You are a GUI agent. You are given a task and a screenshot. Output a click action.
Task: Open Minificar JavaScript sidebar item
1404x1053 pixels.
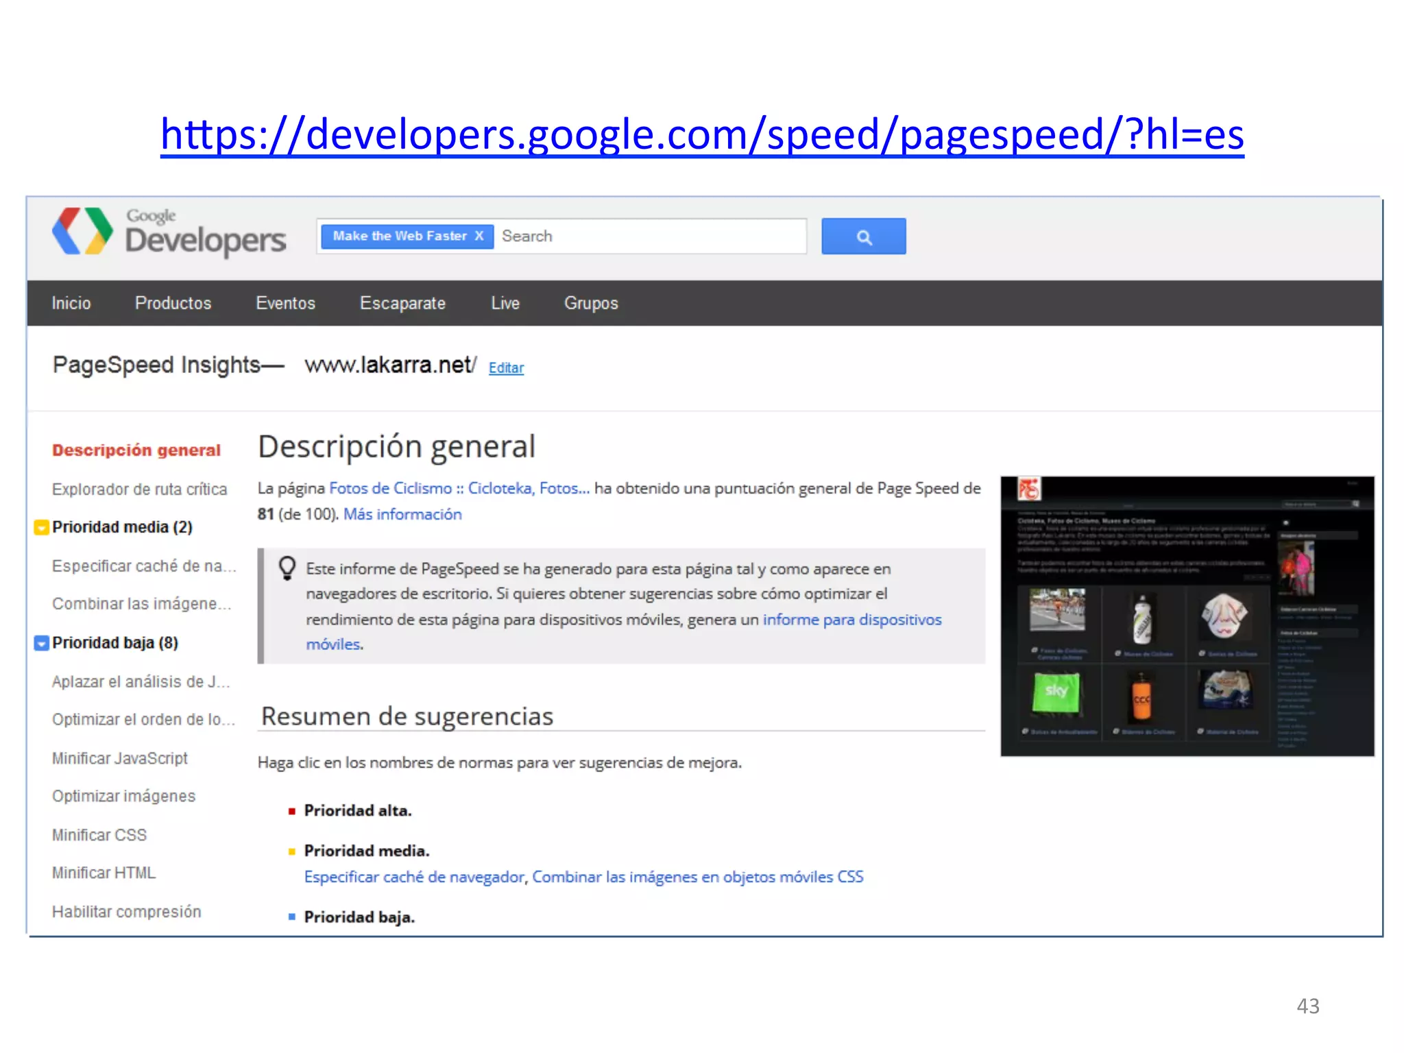[x=120, y=758]
